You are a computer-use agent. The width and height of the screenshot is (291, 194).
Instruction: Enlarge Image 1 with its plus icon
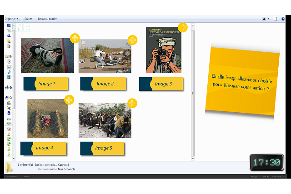click(x=75, y=39)
